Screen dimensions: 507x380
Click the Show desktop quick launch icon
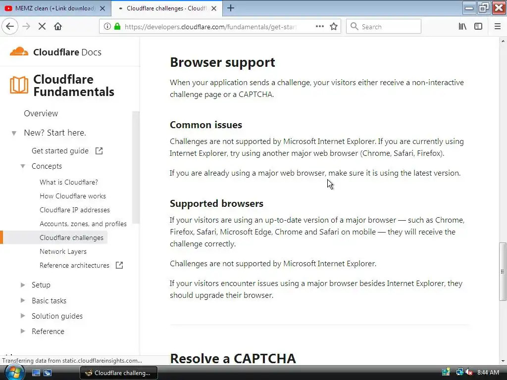coord(36,373)
